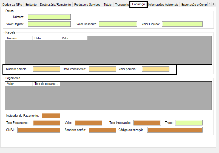Image resolution: width=219 pixels, height=153 pixels.
Task: Select the Produtos e Serviços tab
Action: (87, 5)
